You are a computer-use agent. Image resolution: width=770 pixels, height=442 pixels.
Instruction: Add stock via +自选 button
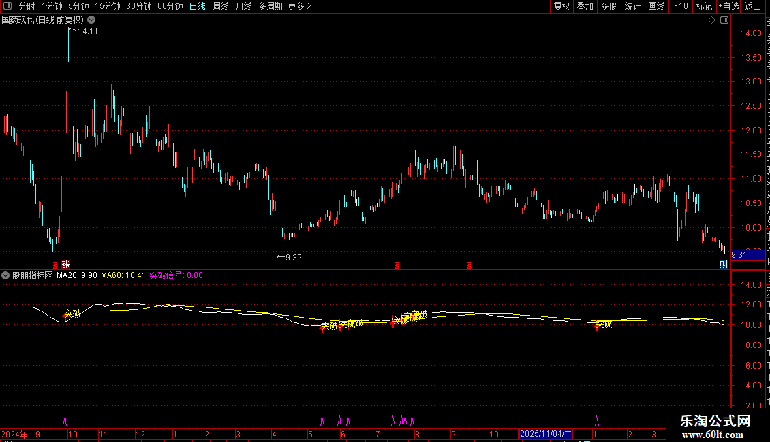728,6
